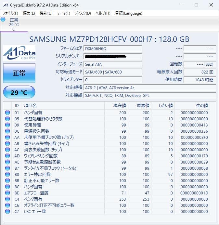
Task: Click the power-on count value 822 回
Action: click(x=200, y=72)
